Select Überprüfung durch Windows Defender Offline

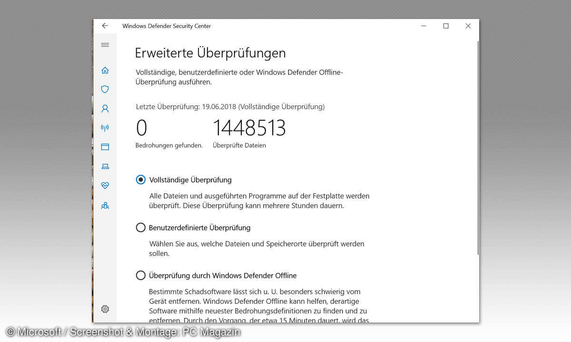(x=140, y=275)
